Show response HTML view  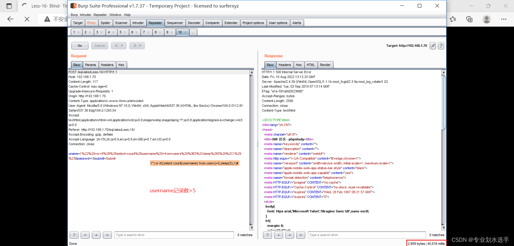pyautogui.click(x=311, y=65)
